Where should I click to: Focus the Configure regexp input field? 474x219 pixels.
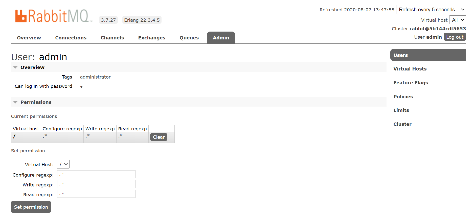click(x=96, y=174)
